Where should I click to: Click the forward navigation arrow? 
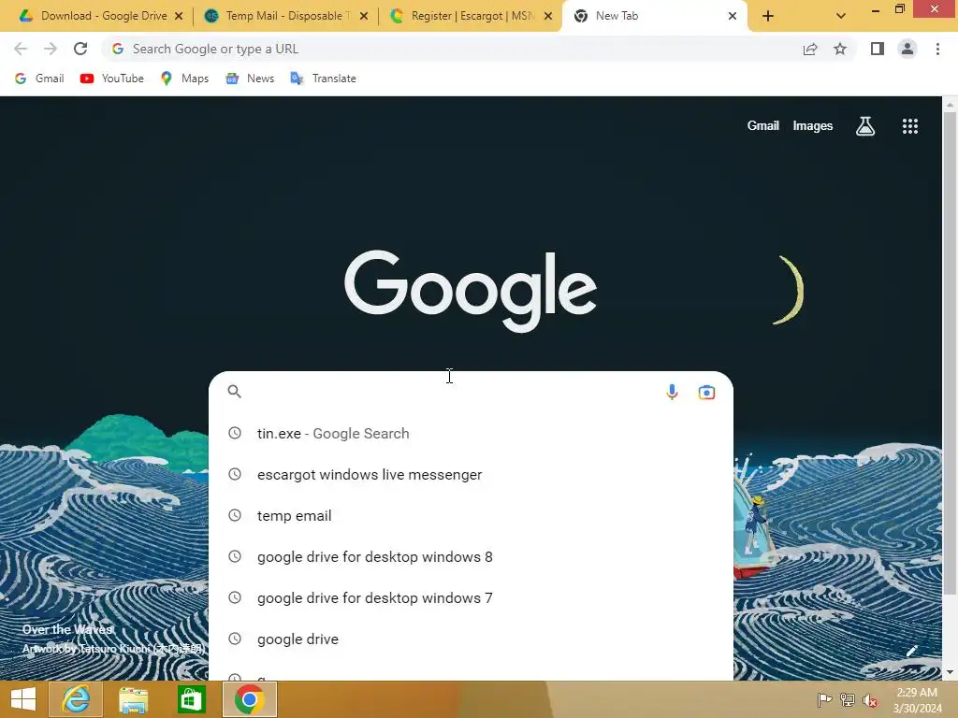(x=51, y=49)
